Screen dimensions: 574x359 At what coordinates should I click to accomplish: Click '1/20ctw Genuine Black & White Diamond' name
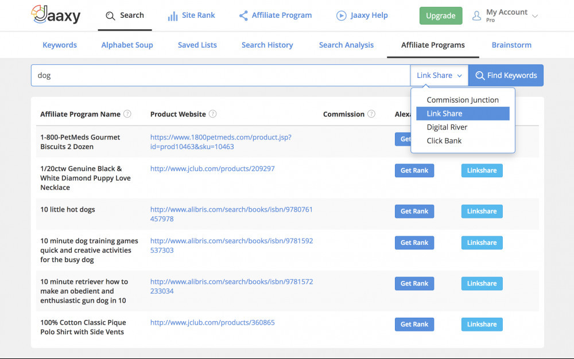86,178
